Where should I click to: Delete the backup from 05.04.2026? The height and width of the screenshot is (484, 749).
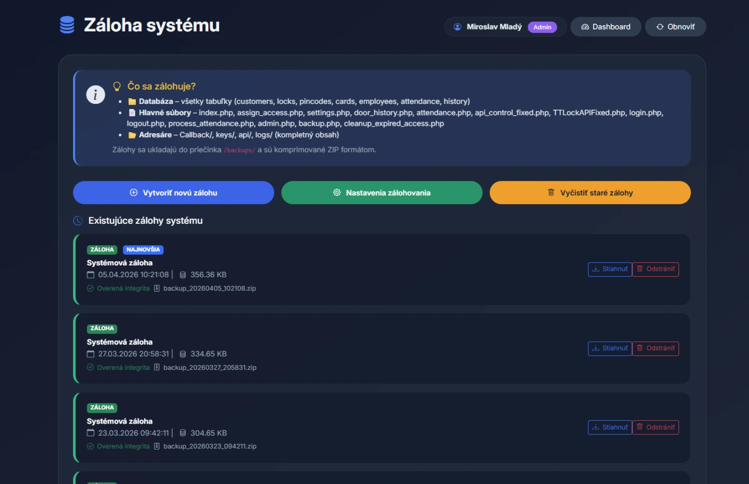coord(655,269)
